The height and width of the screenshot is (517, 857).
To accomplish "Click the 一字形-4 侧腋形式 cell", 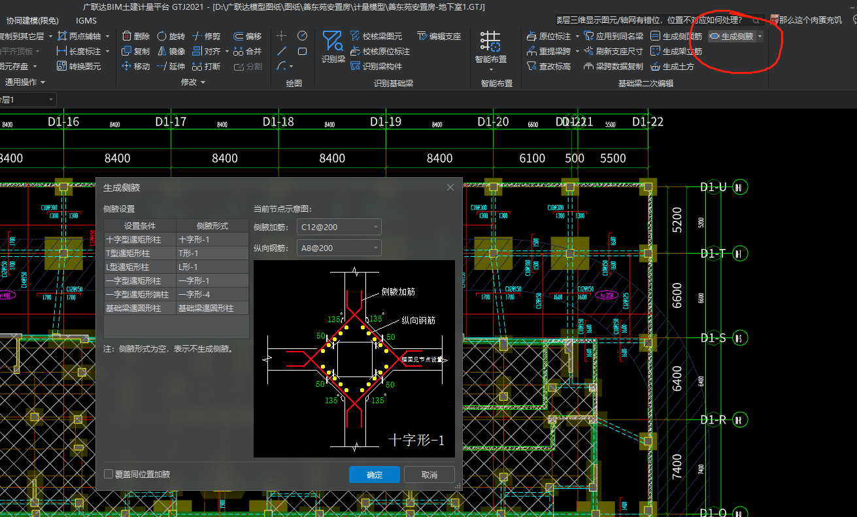I will click(212, 295).
